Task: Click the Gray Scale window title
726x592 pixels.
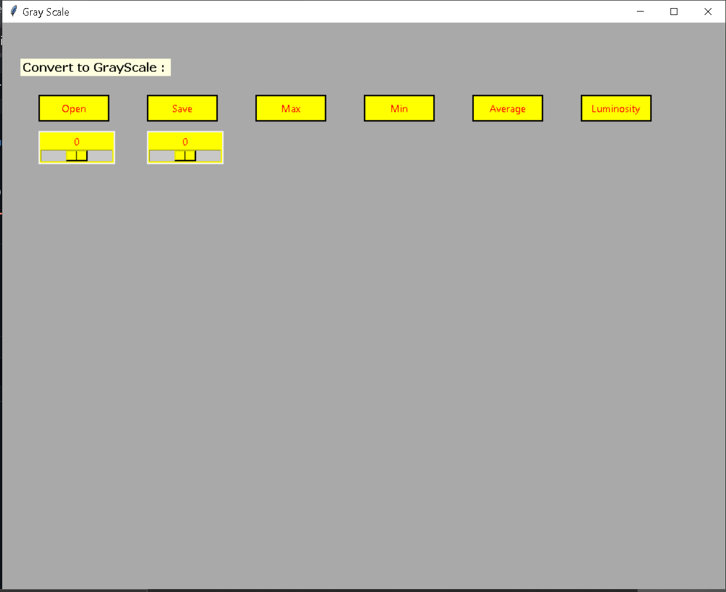Action: tap(46, 12)
